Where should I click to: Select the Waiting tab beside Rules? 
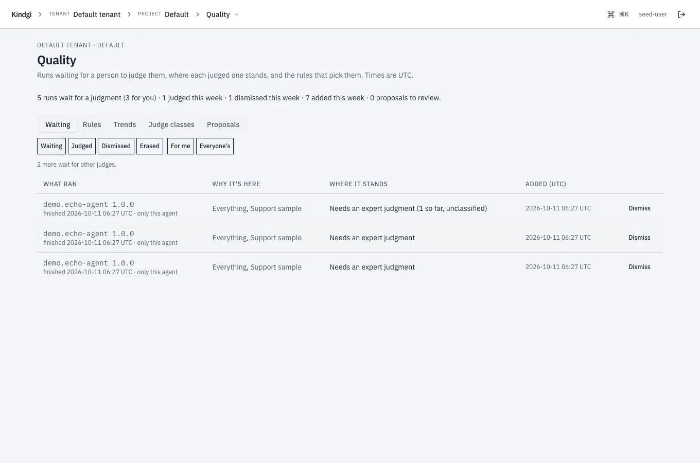(x=58, y=124)
